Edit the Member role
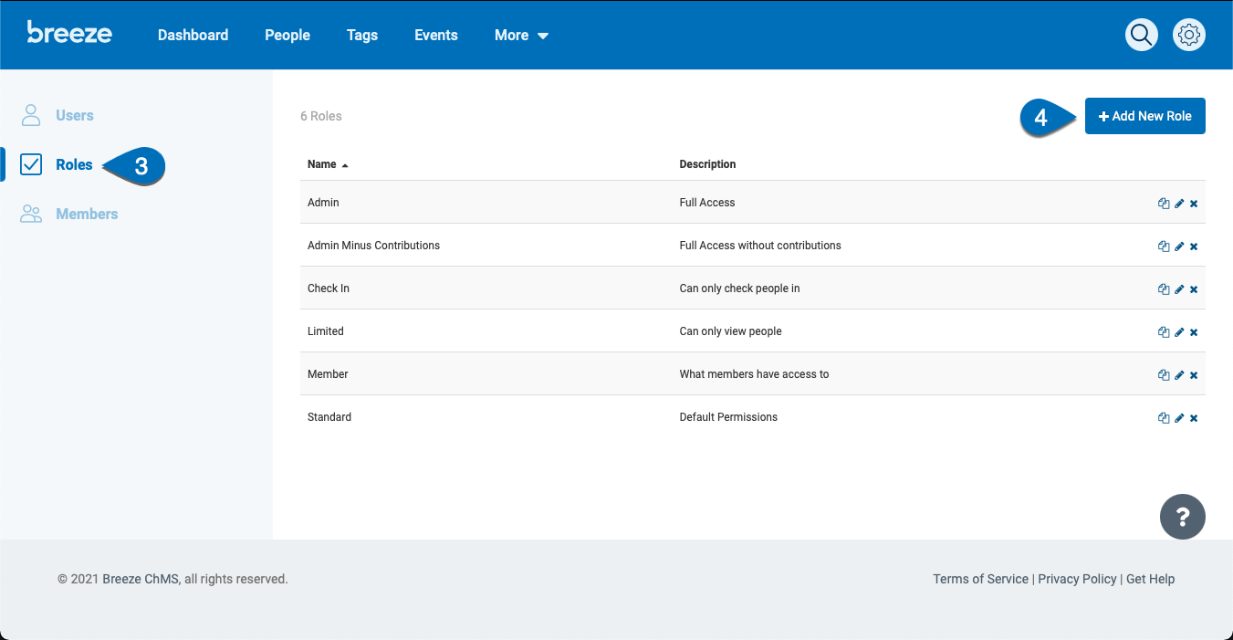Viewport: 1233px width, 640px height. click(1179, 375)
